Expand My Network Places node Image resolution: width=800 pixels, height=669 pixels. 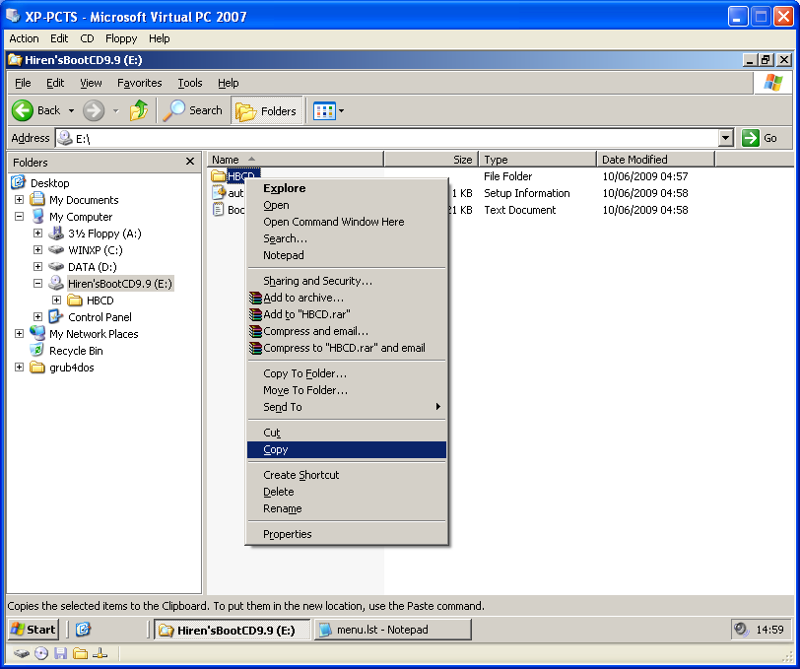click(x=19, y=334)
